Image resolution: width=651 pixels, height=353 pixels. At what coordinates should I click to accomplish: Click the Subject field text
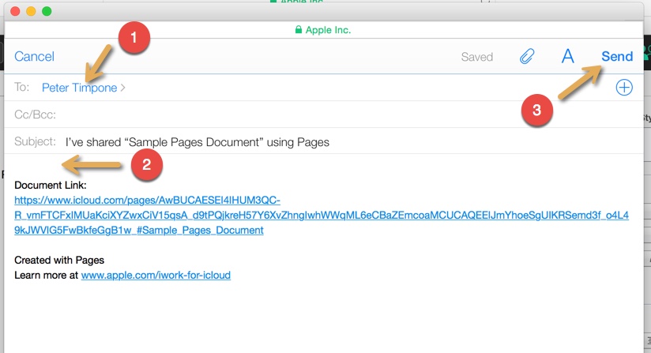[198, 142]
